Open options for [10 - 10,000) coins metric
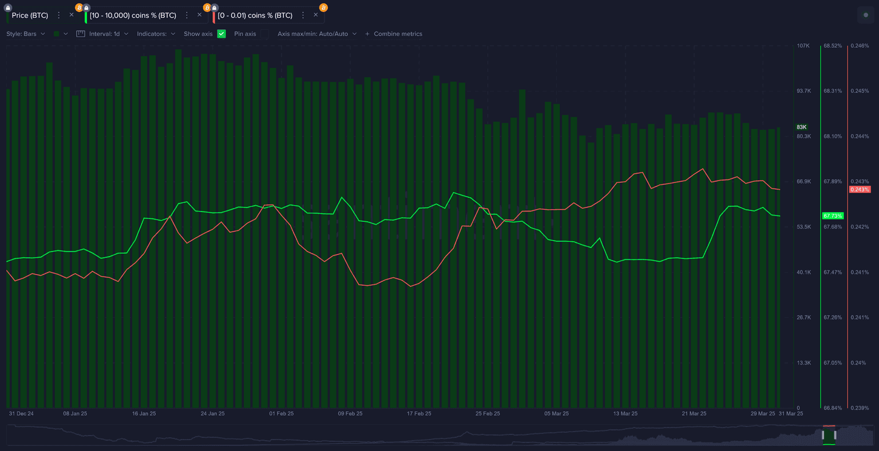 (x=187, y=15)
